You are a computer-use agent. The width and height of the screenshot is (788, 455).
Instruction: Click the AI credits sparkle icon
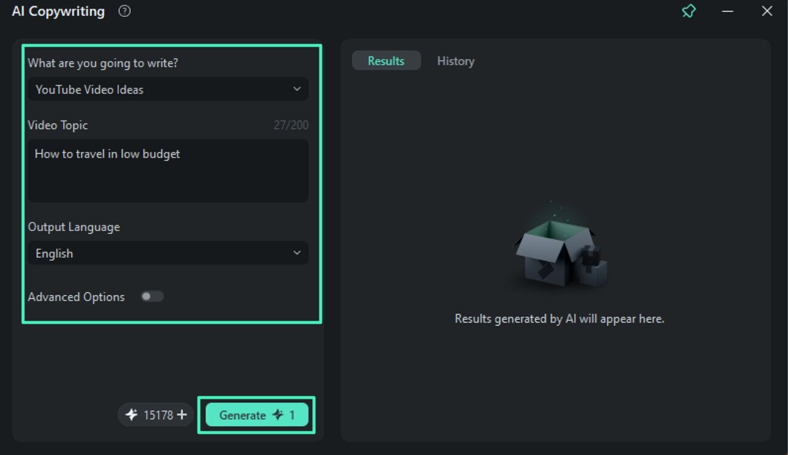(132, 415)
